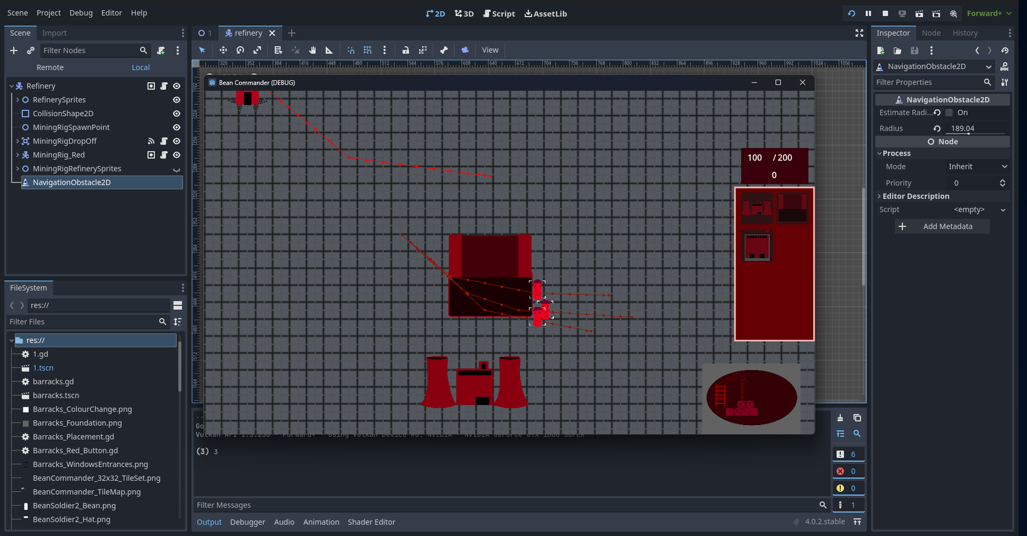Open the viewport View menu
The height and width of the screenshot is (536, 1027).
[490, 50]
